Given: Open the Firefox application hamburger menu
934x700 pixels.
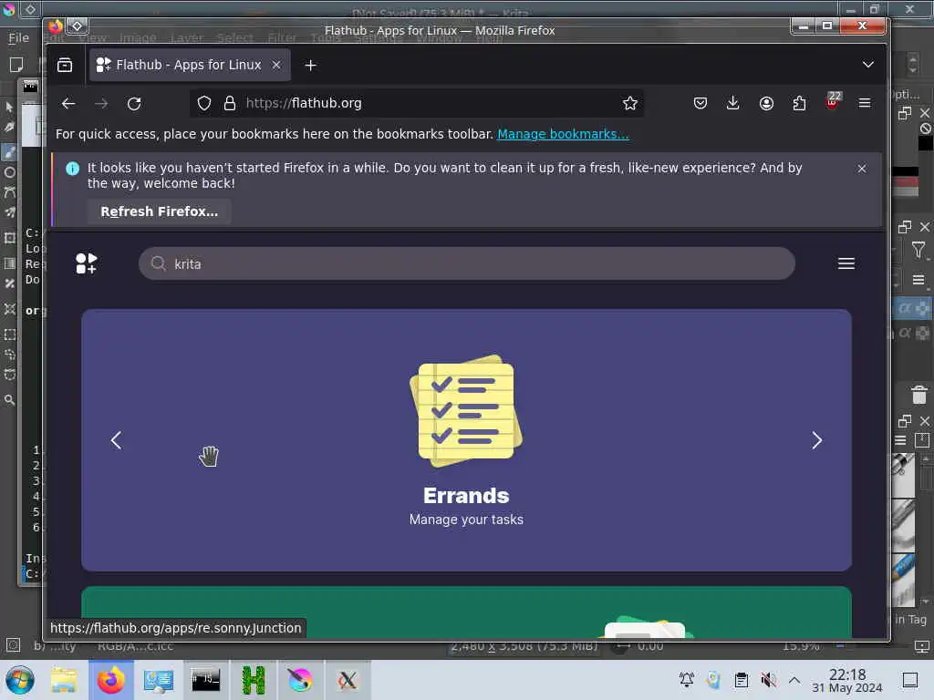Looking at the screenshot, I should pos(865,104).
